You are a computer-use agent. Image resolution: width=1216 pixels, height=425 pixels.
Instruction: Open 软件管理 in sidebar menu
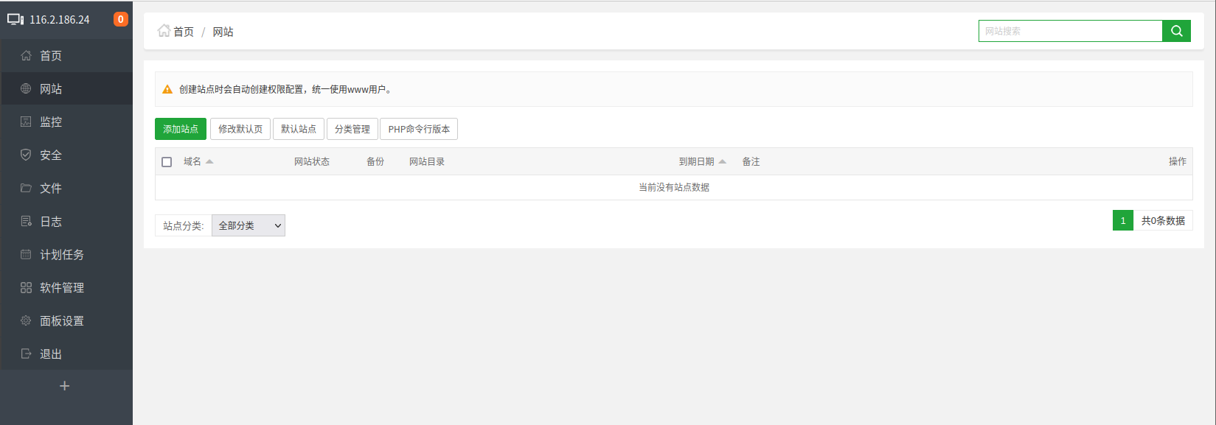click(x=66, y=287)
